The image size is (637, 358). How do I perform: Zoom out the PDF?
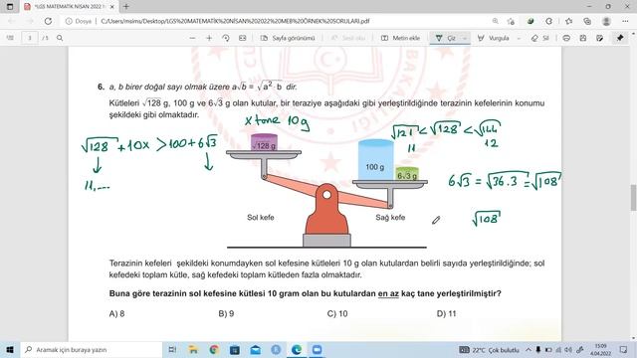[192, 38]
